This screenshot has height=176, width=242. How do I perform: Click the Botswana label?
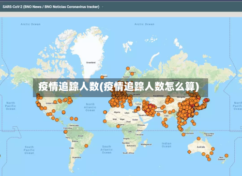(x=131, y=146)
